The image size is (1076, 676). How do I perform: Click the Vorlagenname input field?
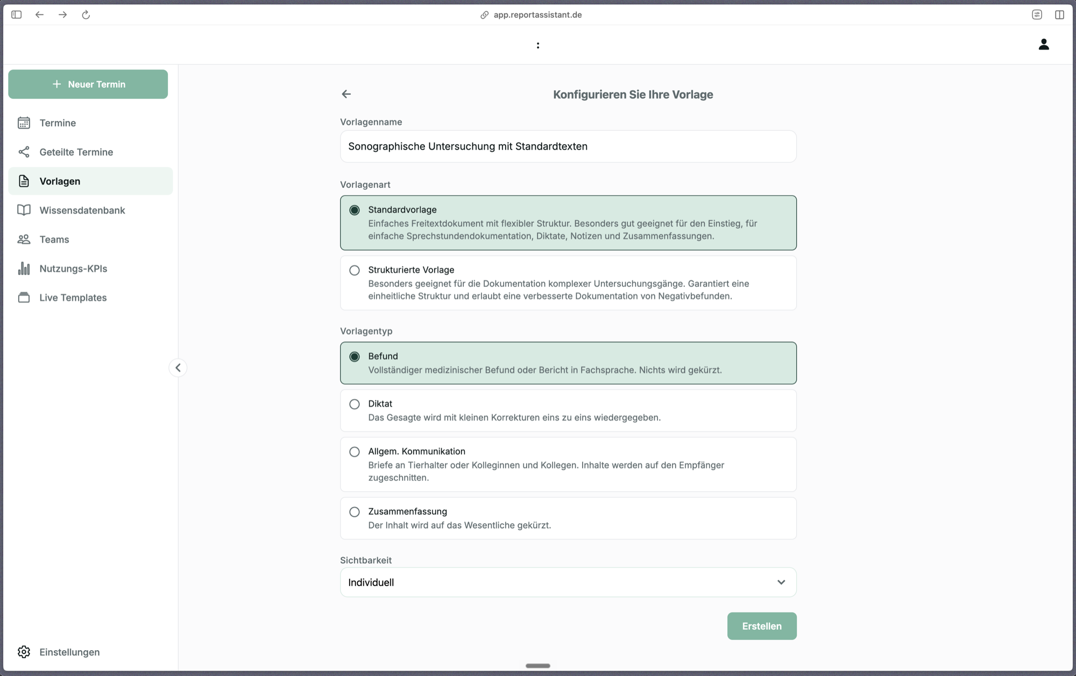coord(568,146)
